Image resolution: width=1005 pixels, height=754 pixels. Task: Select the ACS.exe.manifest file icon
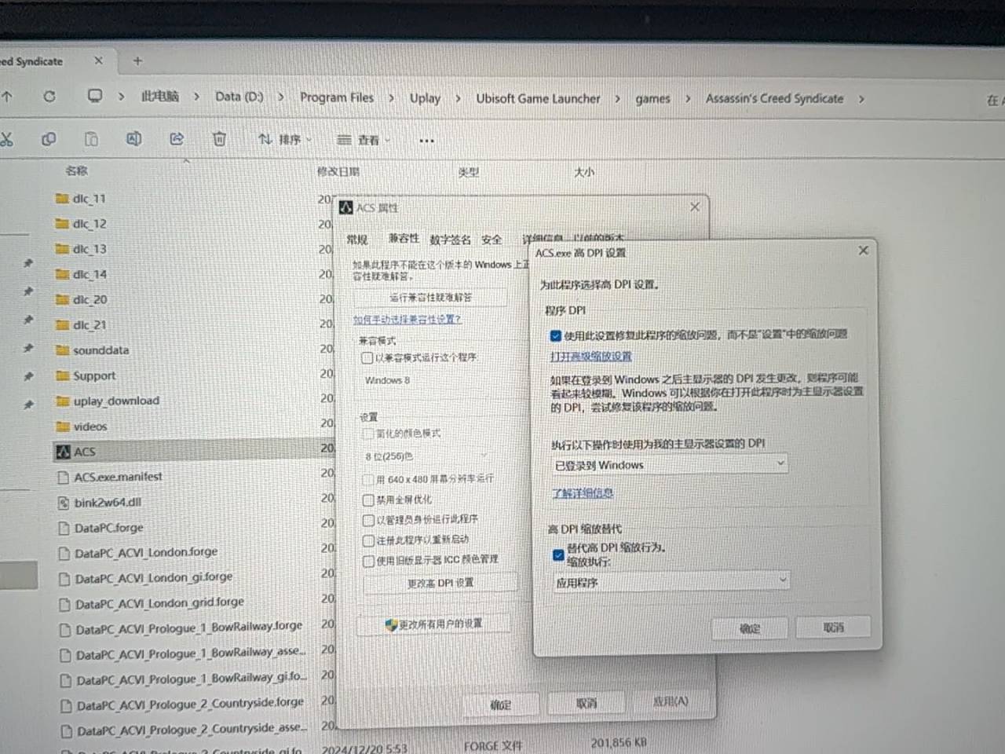pos(64,478)
